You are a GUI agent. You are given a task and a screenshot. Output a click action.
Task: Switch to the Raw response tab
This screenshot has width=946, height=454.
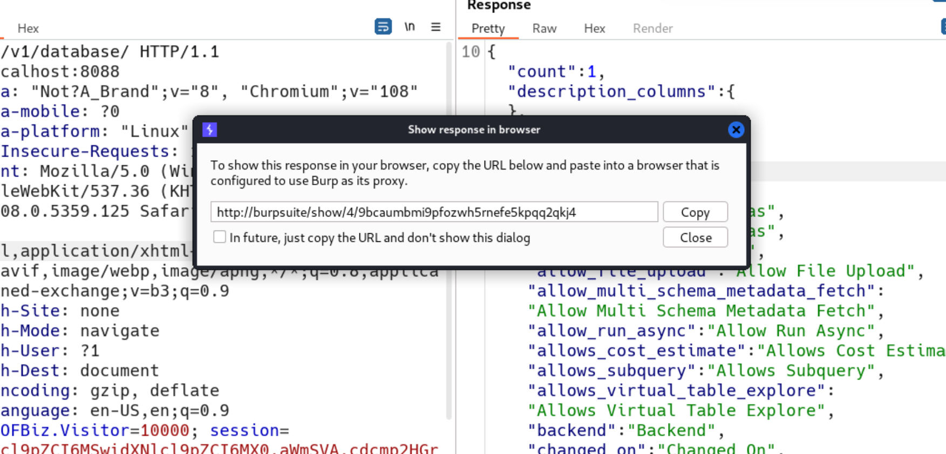544,28
